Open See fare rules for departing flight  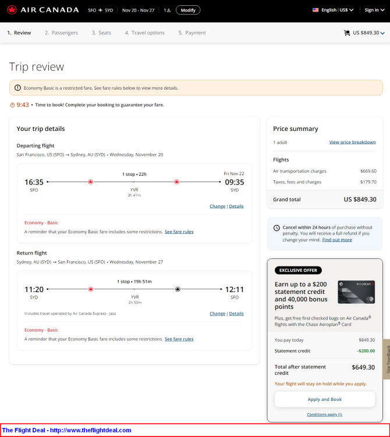179,232
